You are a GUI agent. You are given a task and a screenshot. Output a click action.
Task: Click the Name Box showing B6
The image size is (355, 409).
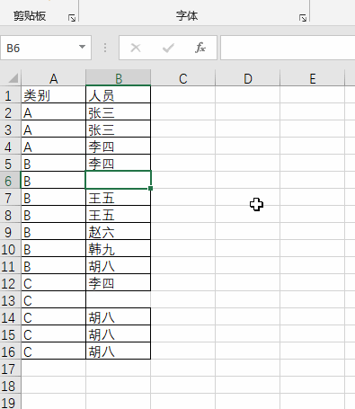pos(46,48)
